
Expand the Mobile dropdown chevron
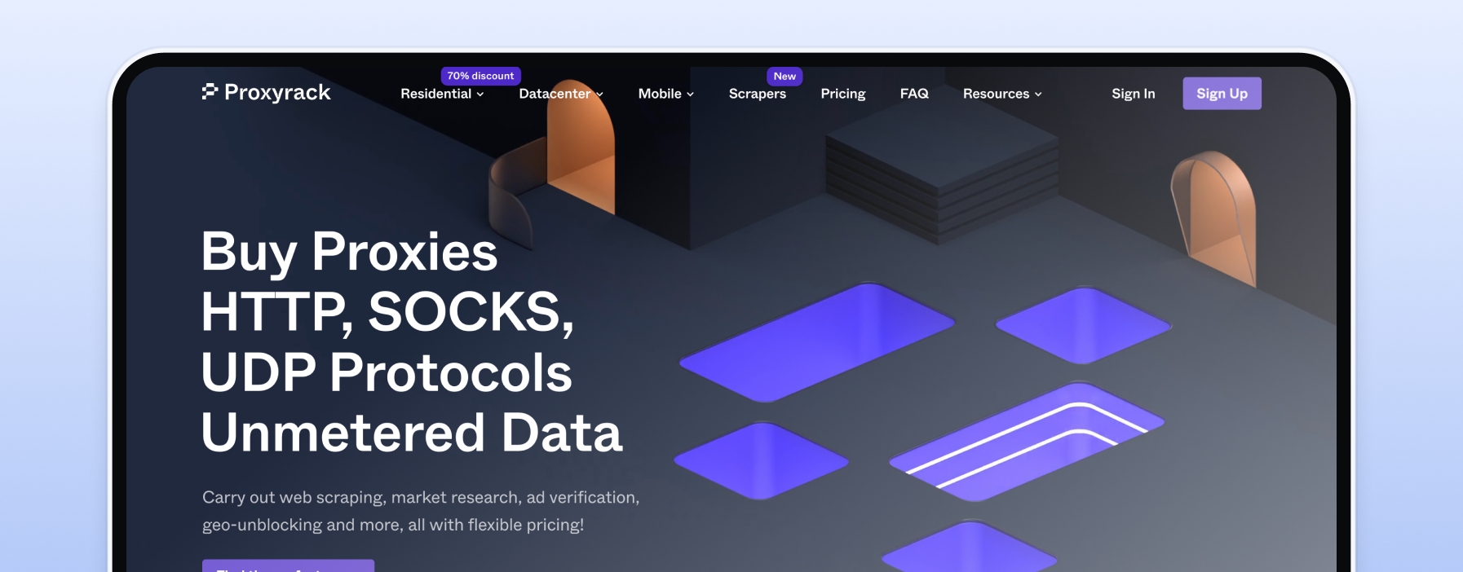[x=690, y=95]
